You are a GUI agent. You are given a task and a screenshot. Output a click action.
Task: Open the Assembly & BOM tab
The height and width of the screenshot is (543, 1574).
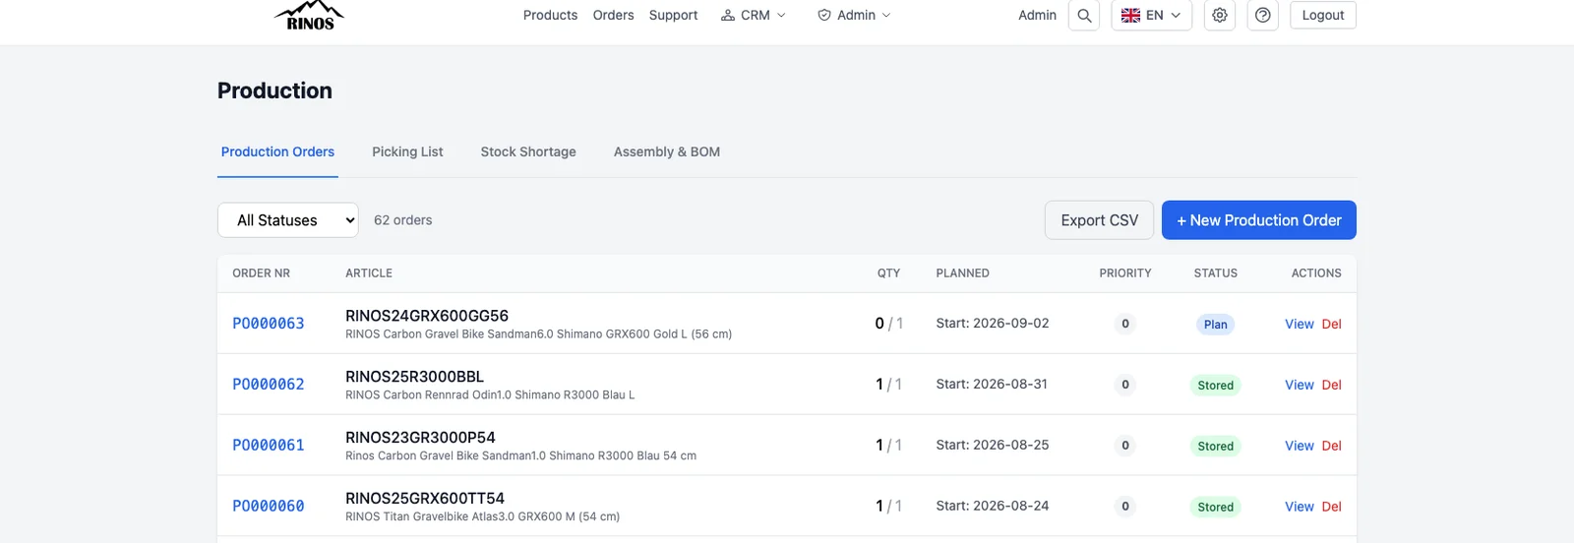[667, 151]
